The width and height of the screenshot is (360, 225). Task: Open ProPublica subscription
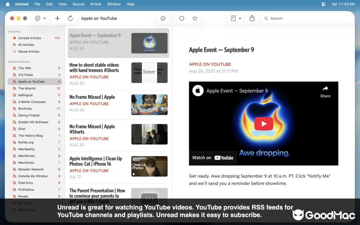click(35, 190)
